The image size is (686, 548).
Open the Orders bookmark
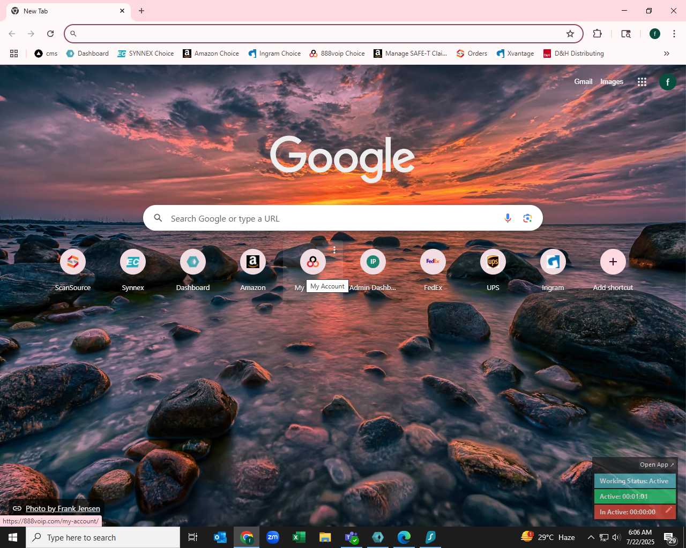click(472, 54)
